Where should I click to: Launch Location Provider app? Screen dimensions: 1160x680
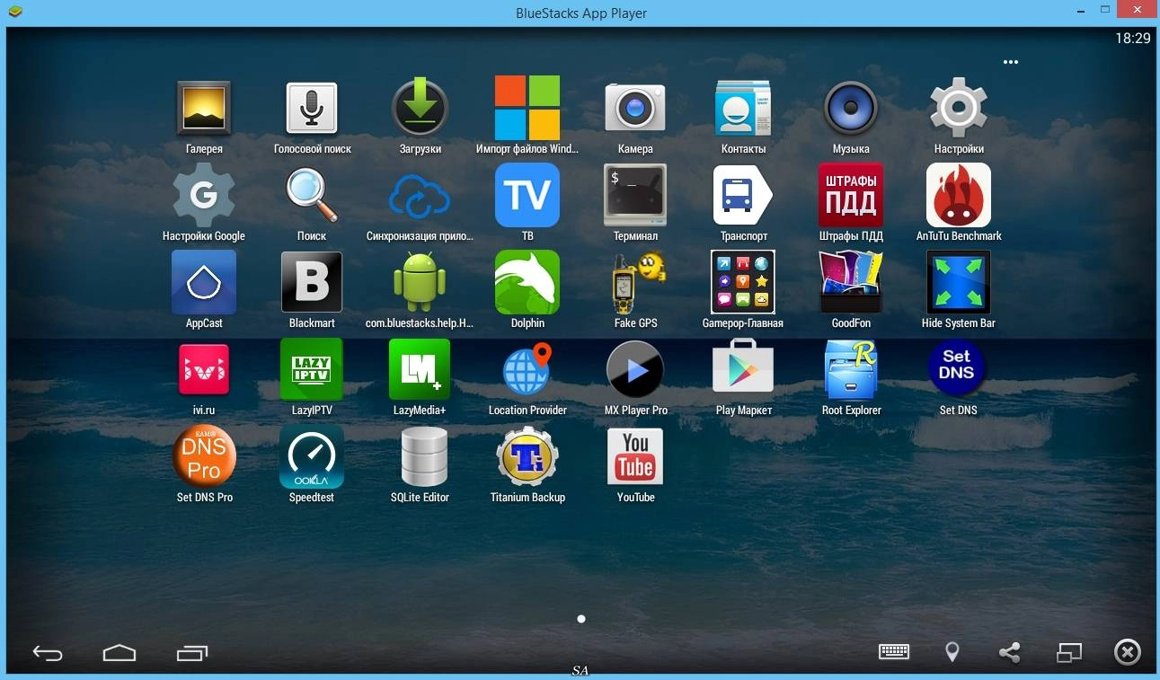click(527, 369)
